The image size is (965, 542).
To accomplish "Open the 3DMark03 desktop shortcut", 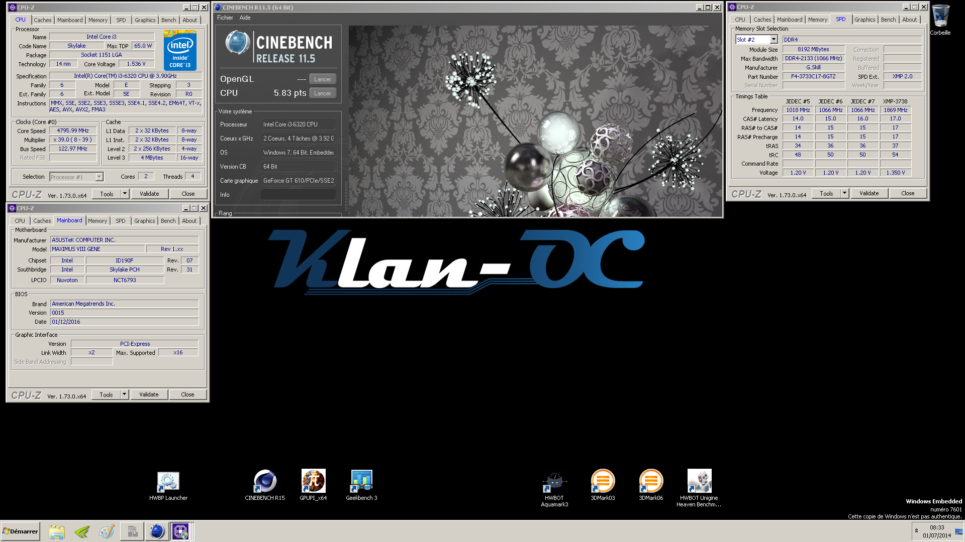I will (603, 485).
